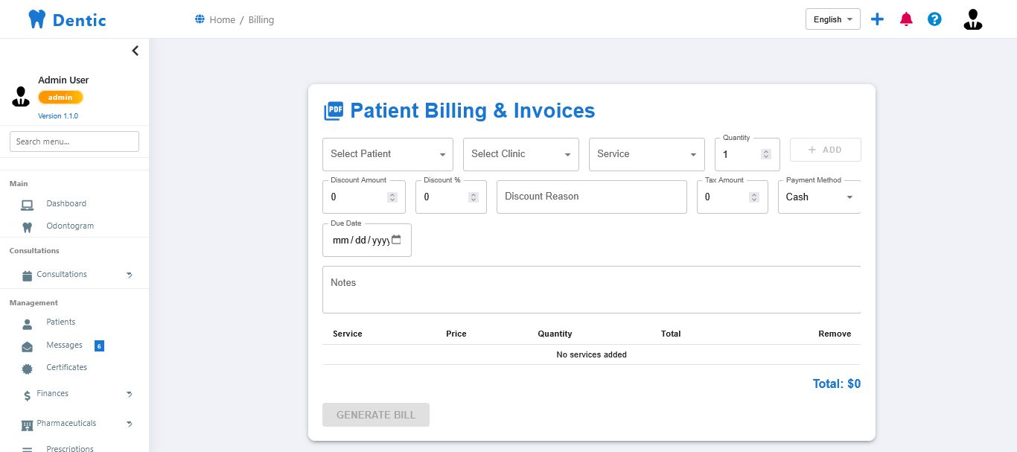This screenshot has height=452, width=1017.
Task: Expand the Payment Method dropdown
Action: pyautogui.click(x=819, y=197)
